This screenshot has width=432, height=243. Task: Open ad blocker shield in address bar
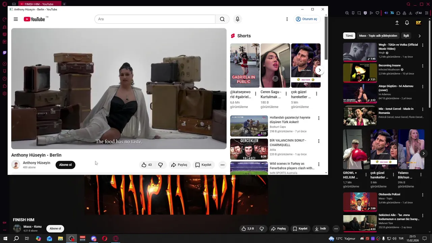coord(365,13)
